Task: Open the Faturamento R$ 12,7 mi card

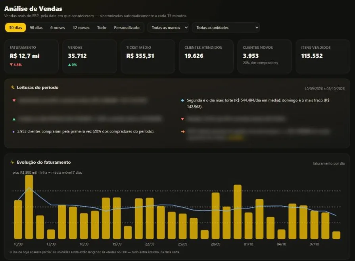Action: 31,56
